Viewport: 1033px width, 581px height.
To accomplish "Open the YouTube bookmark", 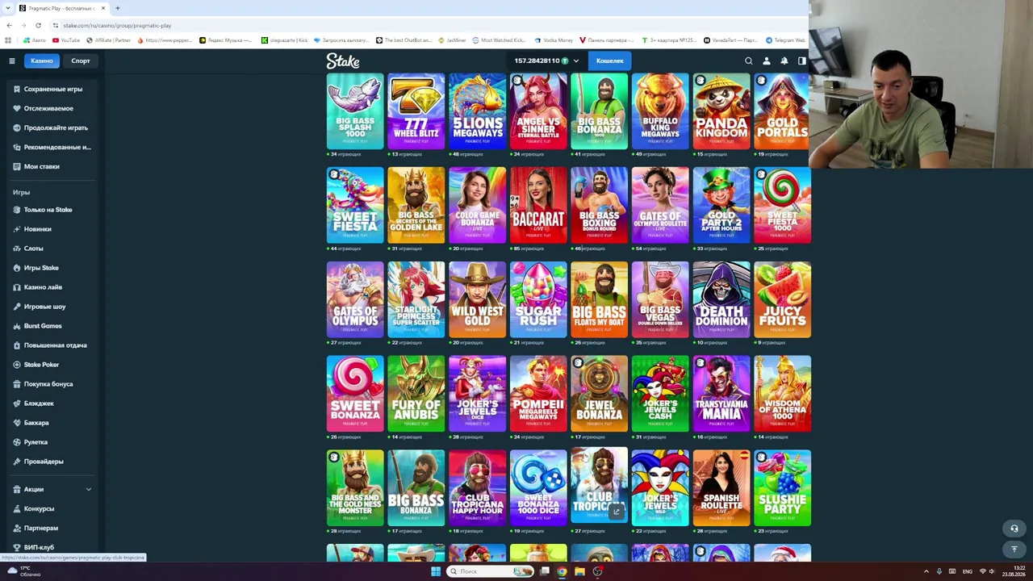I will (66, 40).
